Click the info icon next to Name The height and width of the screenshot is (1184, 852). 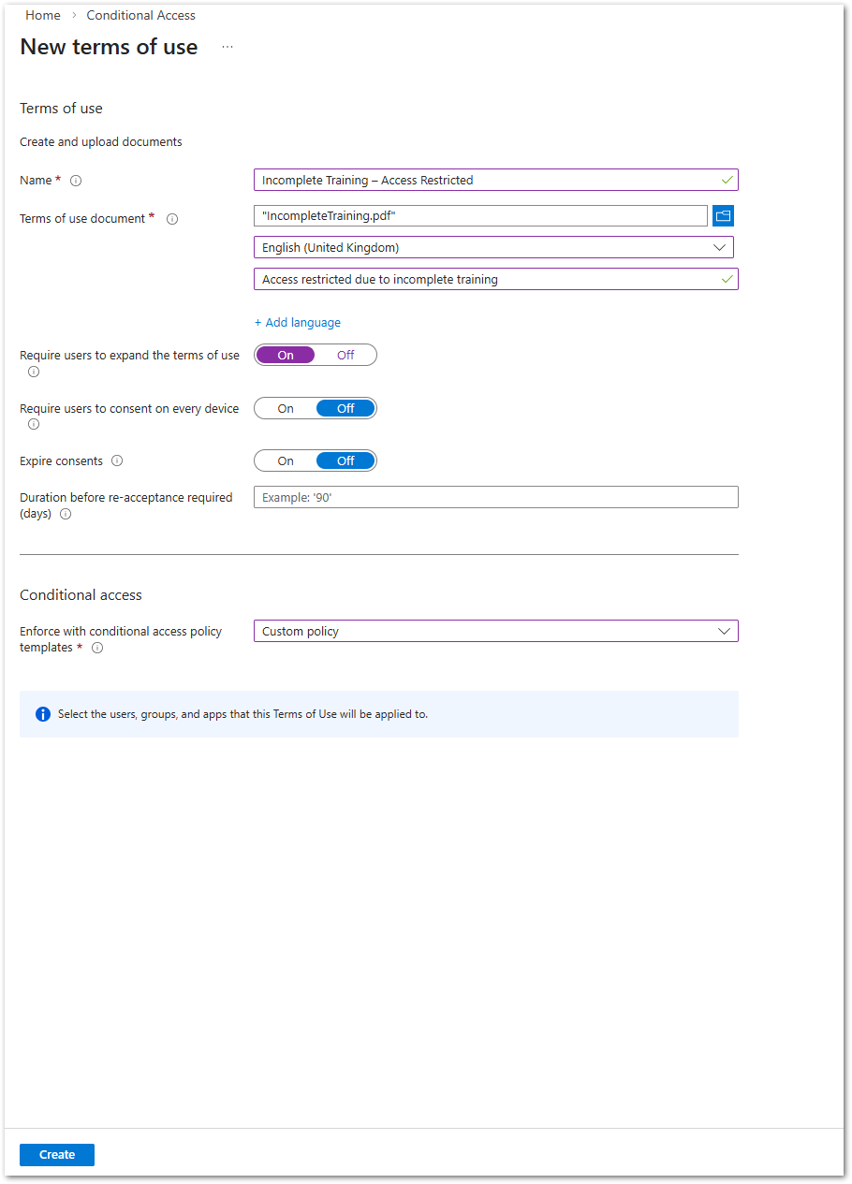pyautogui.click(x=76, y=181)
